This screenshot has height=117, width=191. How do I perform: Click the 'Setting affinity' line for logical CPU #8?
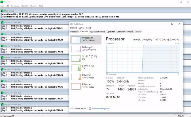pyautogui.click(x=32, y=110)
